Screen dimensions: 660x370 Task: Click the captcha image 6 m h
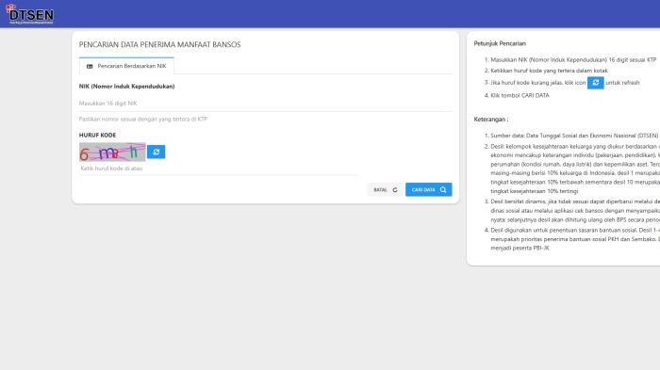[x=112, y=152]
